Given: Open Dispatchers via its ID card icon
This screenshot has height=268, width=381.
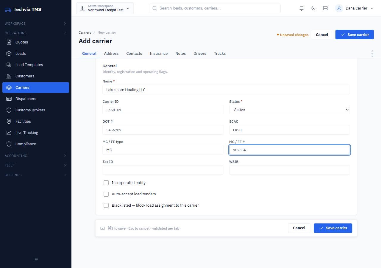Looking at the screenshot, I should [9, 99].
